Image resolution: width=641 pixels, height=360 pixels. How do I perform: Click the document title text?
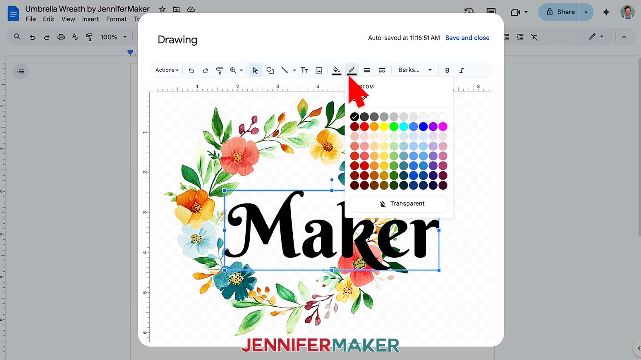[87, 9]
